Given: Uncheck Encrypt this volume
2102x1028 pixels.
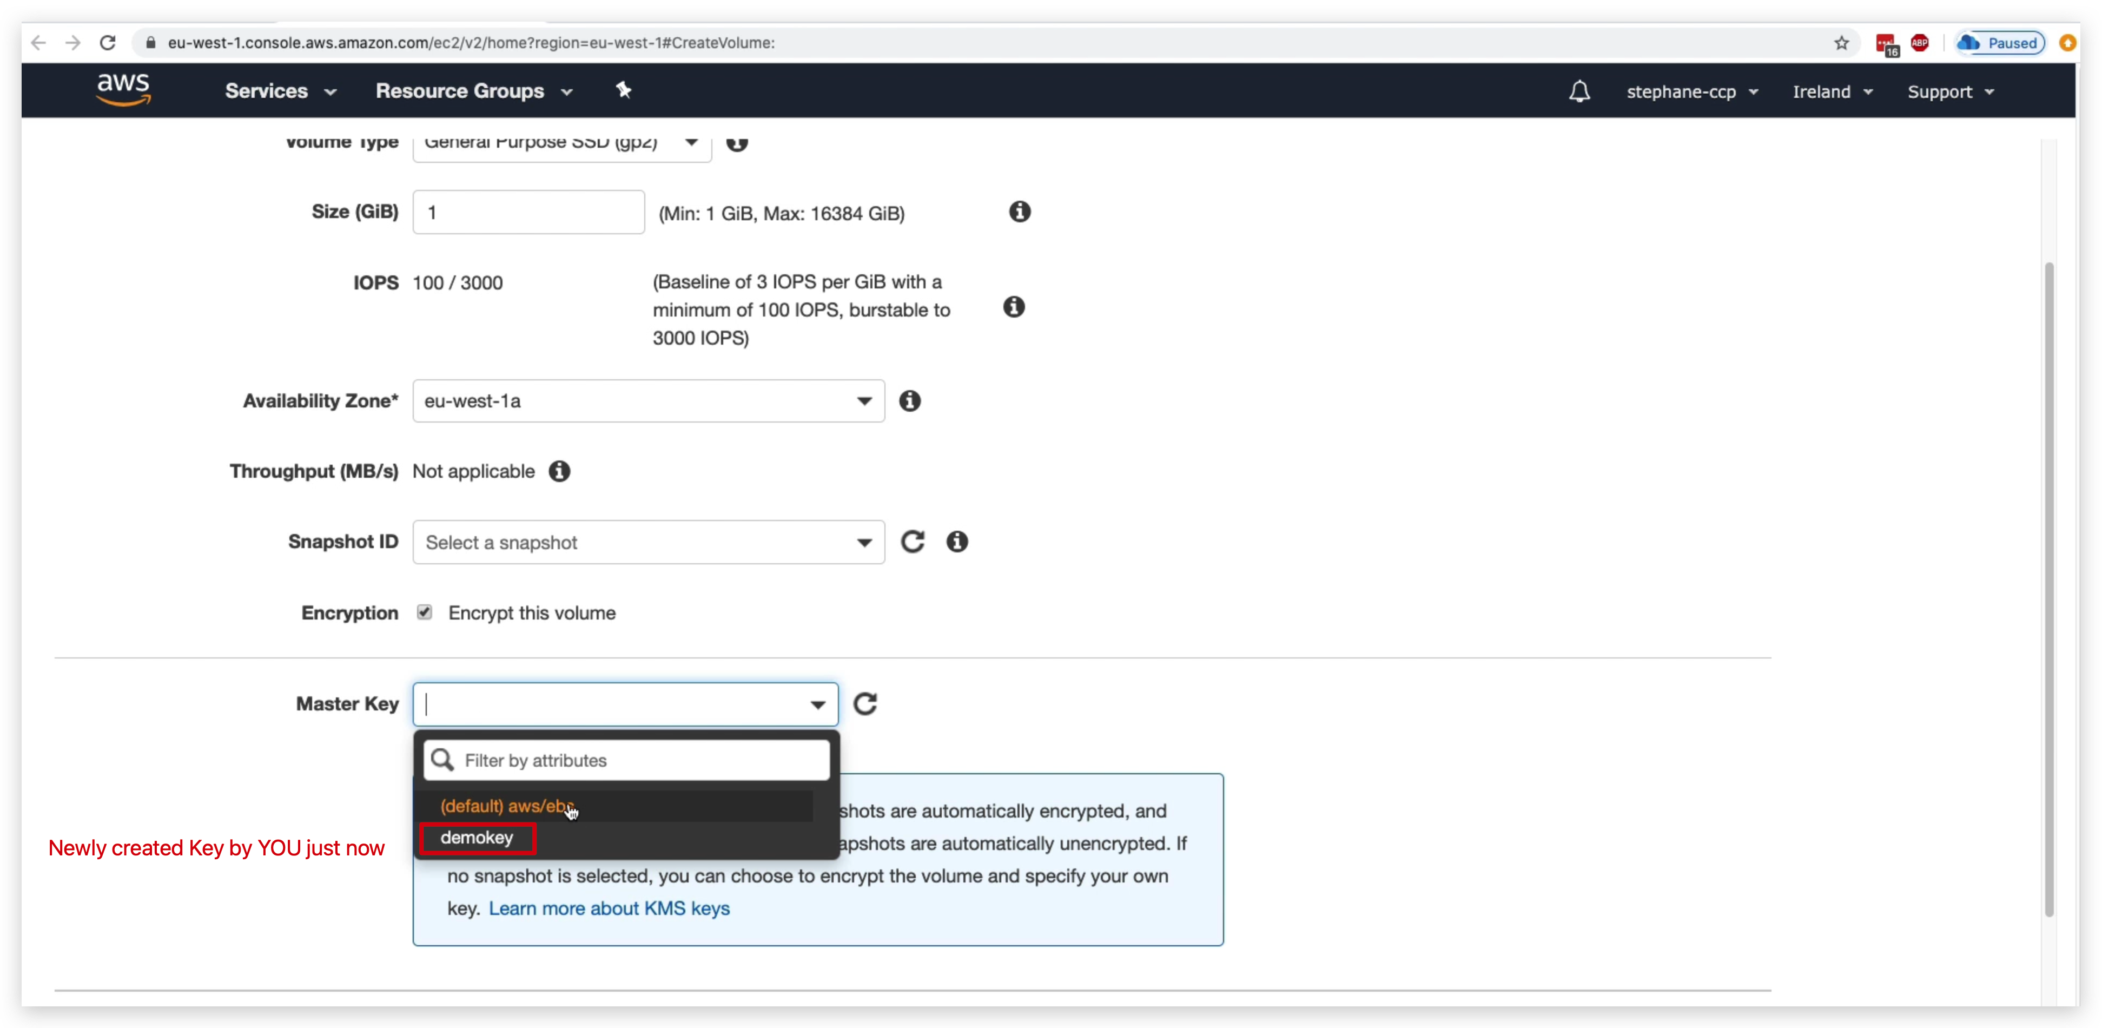Looking at the screenshot, I should 425,611.
